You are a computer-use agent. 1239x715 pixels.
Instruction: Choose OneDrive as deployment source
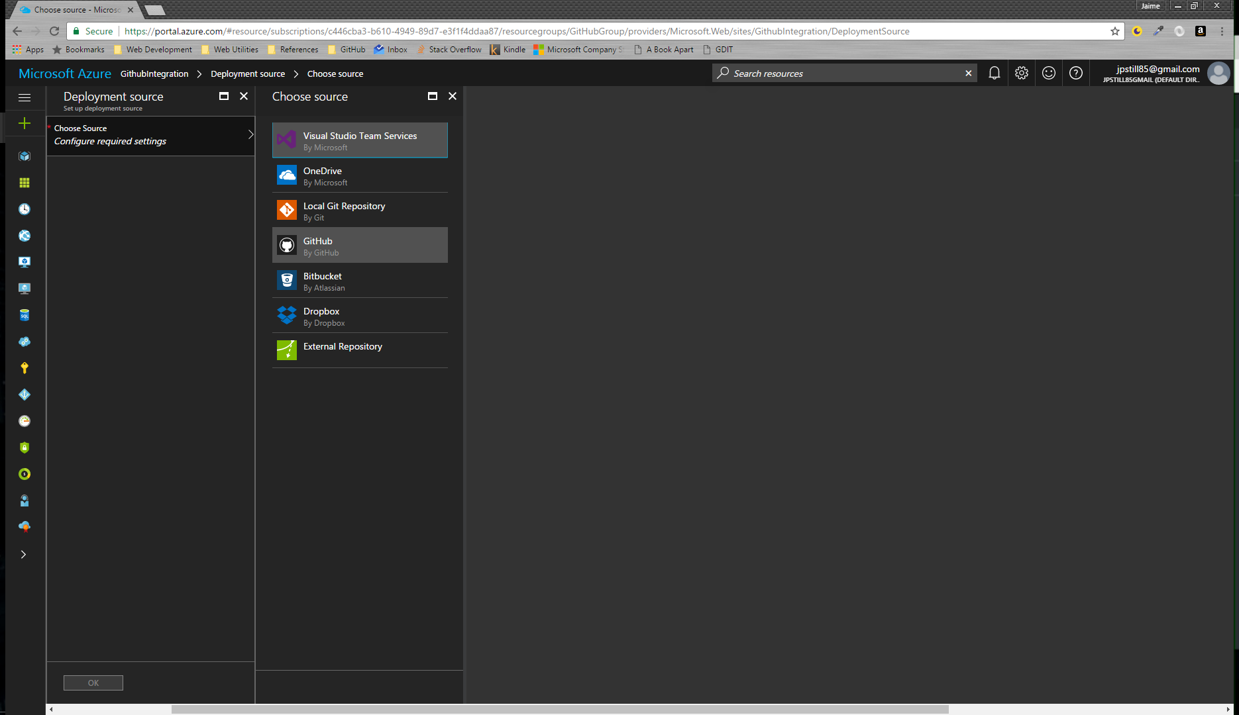(359, 175)
